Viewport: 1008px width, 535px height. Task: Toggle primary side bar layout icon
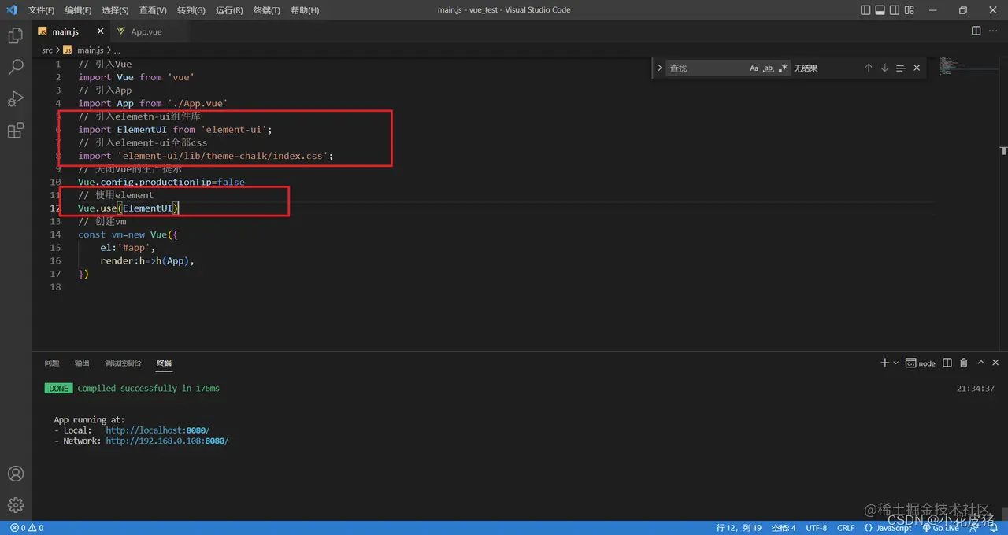(x=865, y=10)
